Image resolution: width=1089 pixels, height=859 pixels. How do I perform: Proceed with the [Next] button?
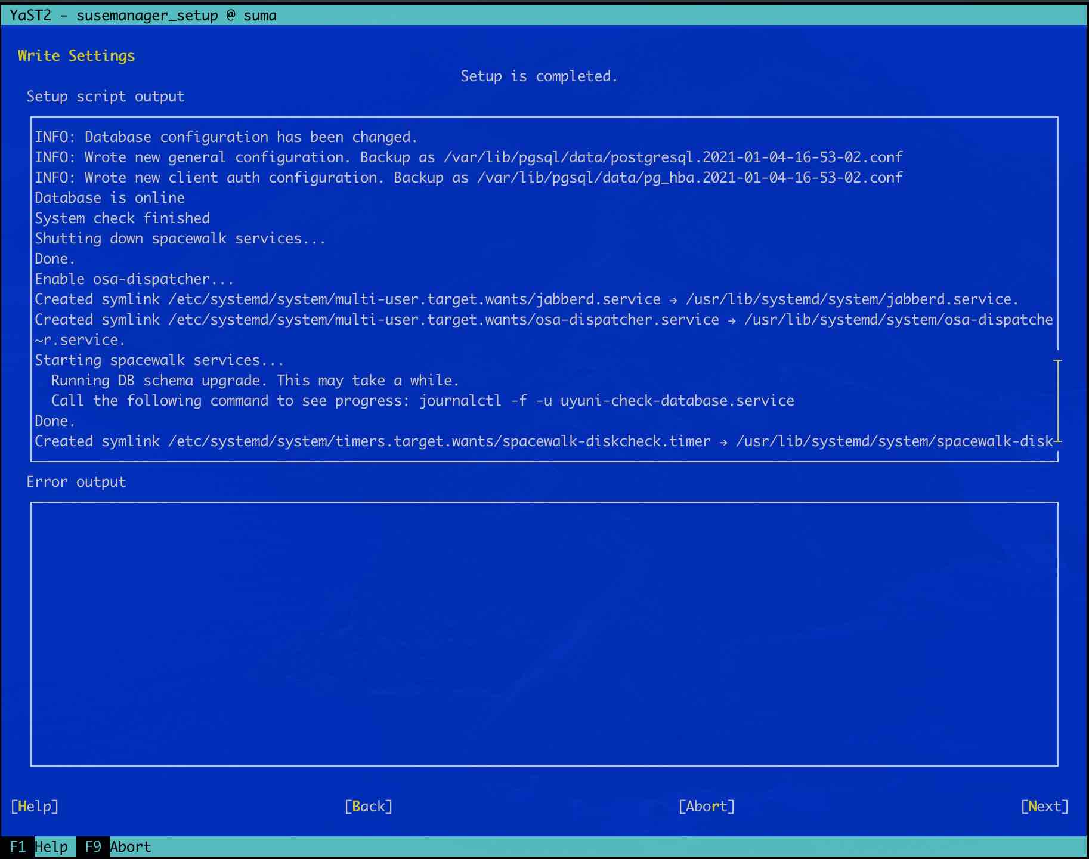pos(1045,806)
